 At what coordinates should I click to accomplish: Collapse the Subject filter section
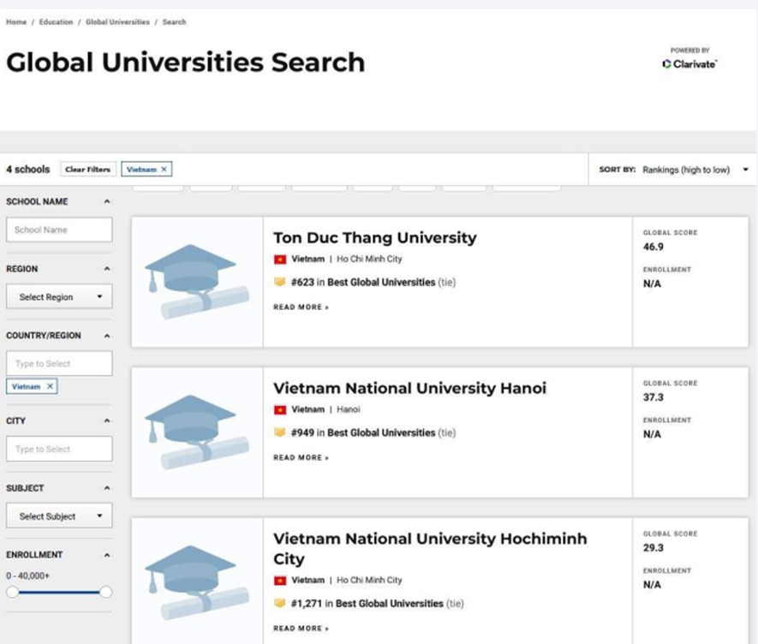[107, 488]
